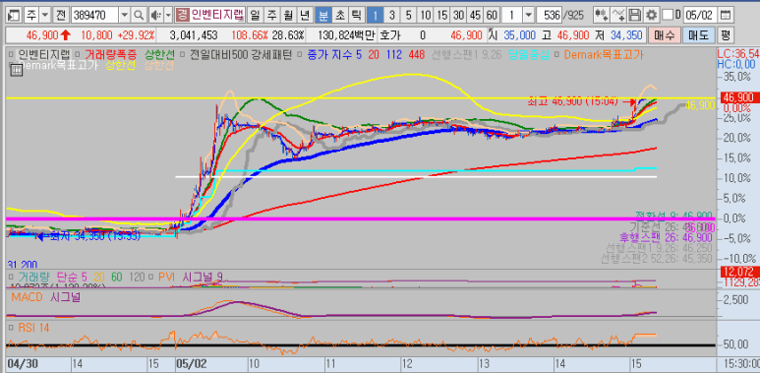This screenshot has height=373, width=760.
Task: Click the add candlestick chart icon
Action: 602,15
